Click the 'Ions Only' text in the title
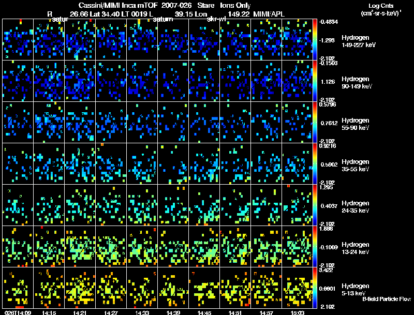Screen dimensions: 414x315 [x=235, y=5]
